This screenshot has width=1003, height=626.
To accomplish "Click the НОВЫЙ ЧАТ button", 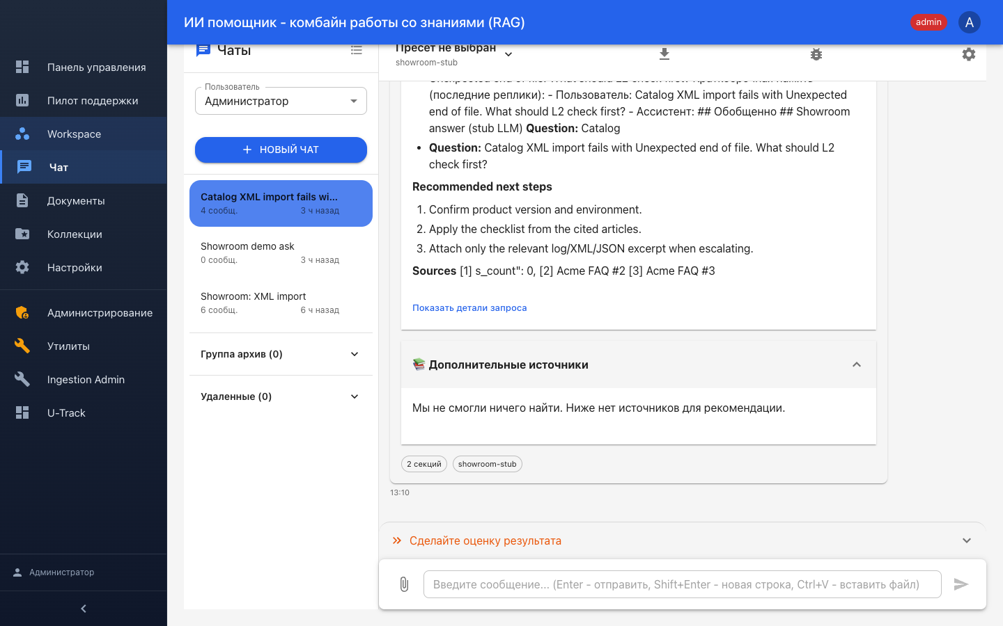I will click(x=281, y=150).
